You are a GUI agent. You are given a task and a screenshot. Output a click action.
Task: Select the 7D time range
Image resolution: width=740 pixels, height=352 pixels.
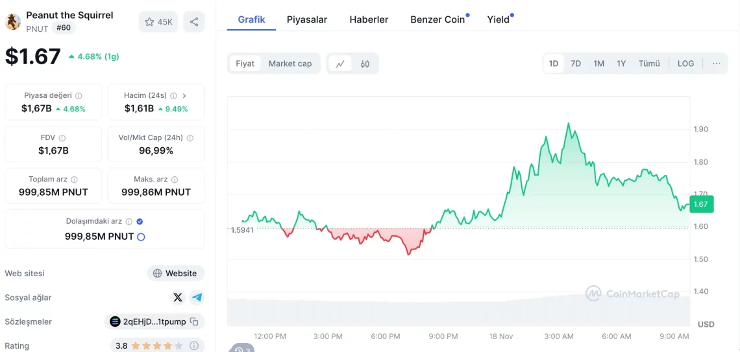tap(576, 64)
